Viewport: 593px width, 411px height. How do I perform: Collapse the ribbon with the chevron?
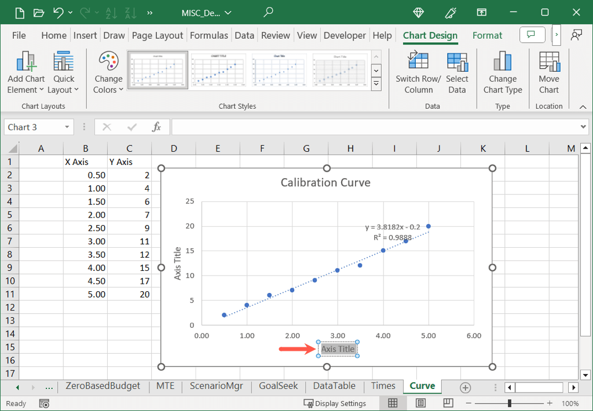tap(583, 107)
